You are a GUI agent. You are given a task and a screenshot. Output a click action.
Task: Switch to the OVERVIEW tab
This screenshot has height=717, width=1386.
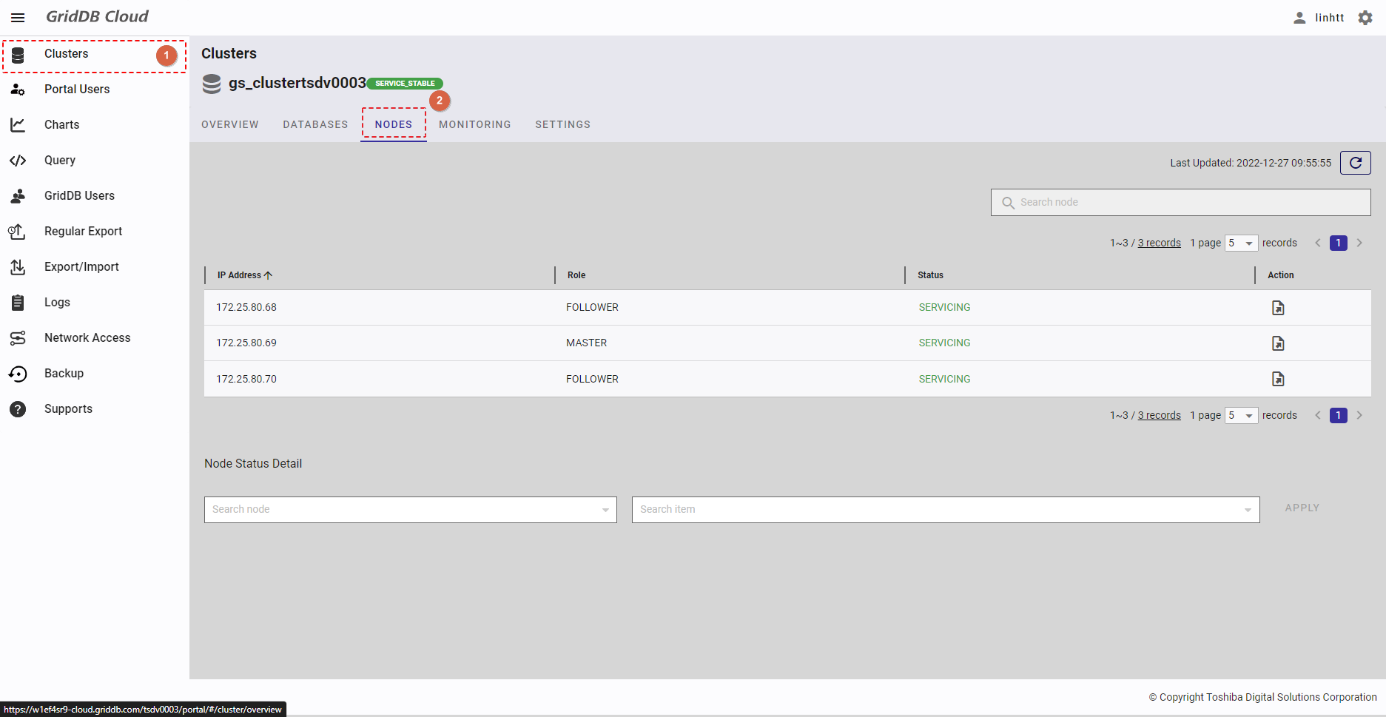point(230,124)
